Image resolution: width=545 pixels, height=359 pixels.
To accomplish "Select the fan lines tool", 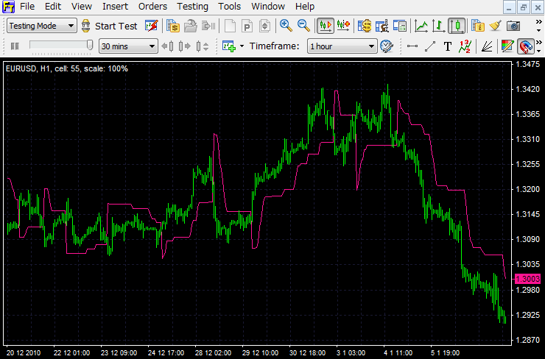I will coord(487,46).
